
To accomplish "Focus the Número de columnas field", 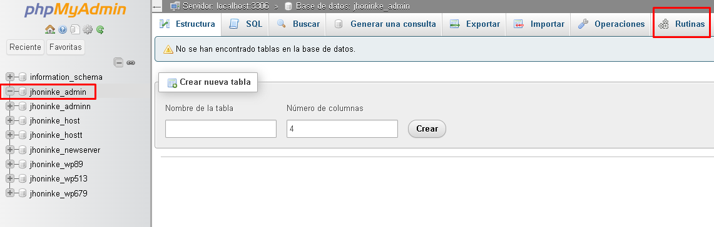I will click(x=342, y=128).
